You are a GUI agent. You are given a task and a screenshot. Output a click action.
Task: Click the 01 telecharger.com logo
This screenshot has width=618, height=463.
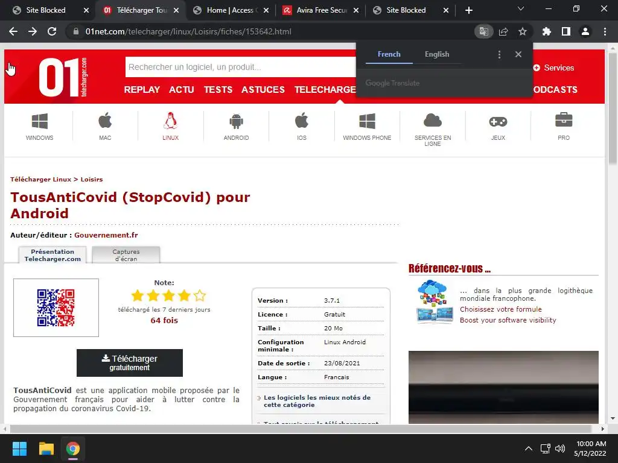(63, 77)
